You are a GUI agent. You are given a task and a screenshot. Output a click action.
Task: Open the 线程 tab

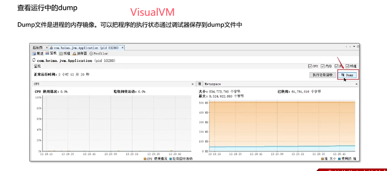65,54
